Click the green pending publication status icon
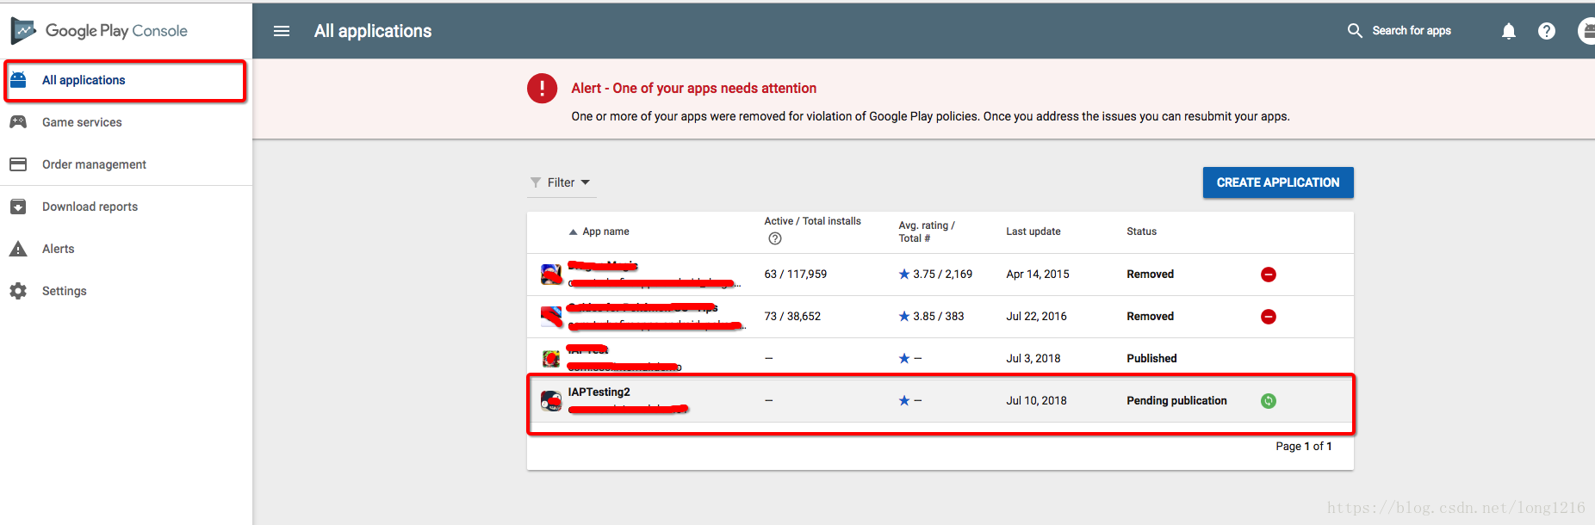The height and width of the screenshot is (525, 1595). click(1269, 401)
